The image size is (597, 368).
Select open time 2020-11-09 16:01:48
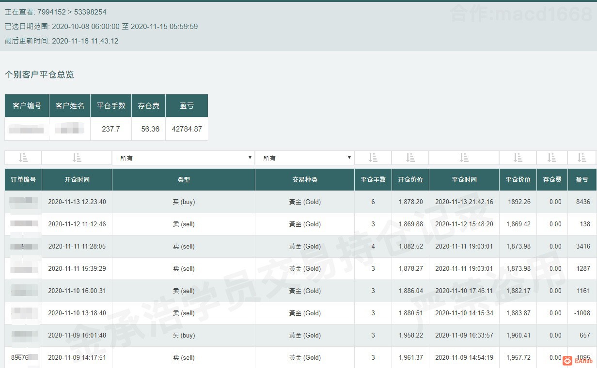[x=77, y=335]
